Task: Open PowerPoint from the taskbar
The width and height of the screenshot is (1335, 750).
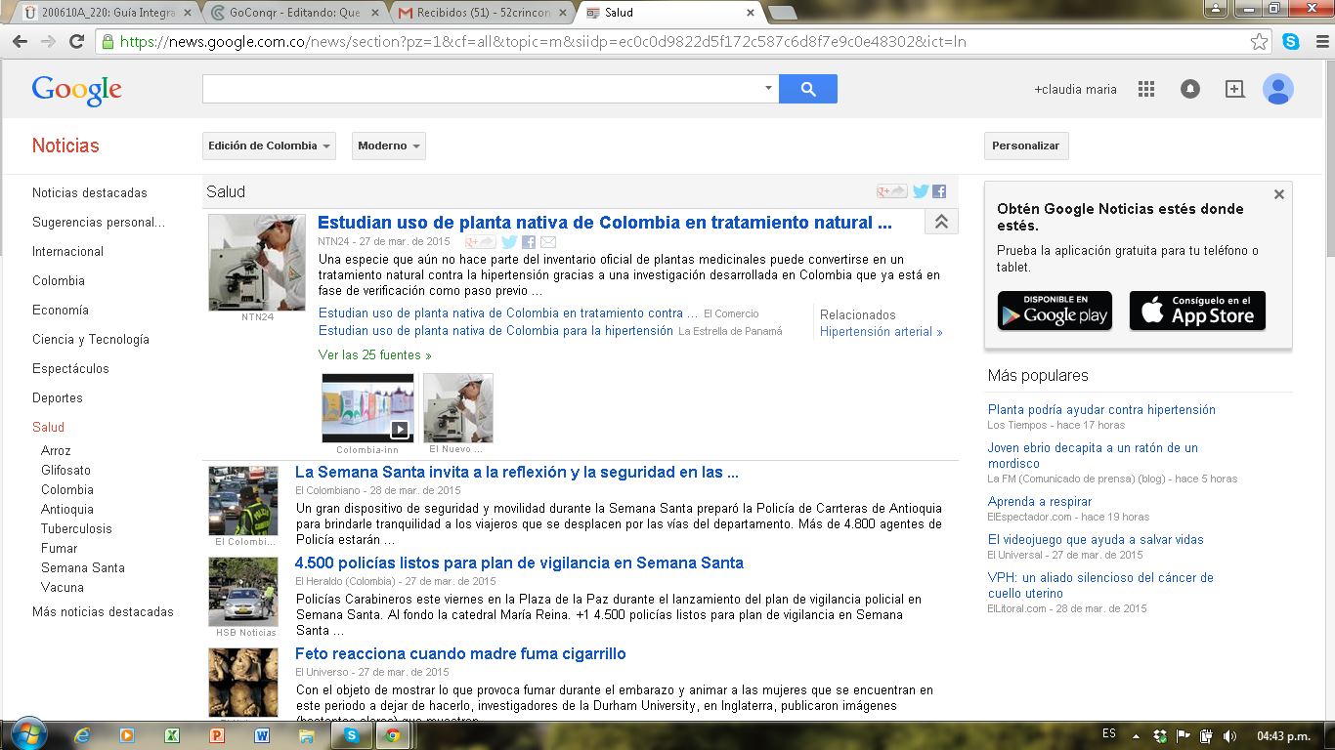Action: click(x=216, y=735)
